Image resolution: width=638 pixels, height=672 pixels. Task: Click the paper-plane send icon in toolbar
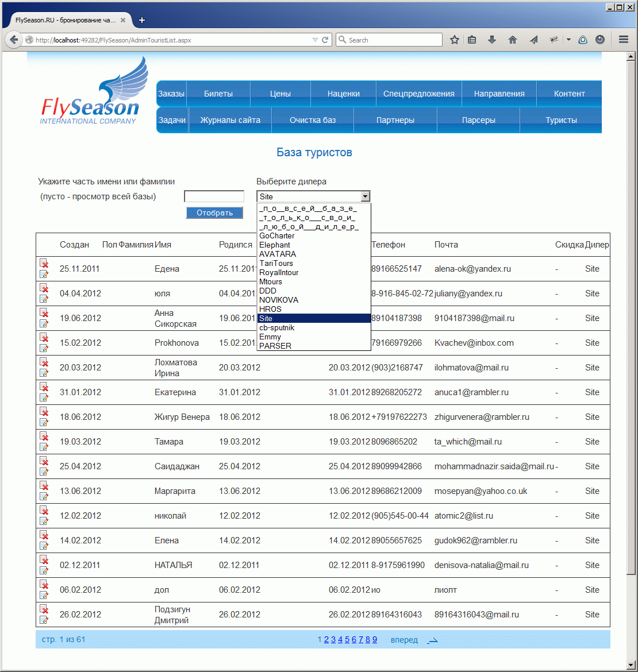pos(533,40)
